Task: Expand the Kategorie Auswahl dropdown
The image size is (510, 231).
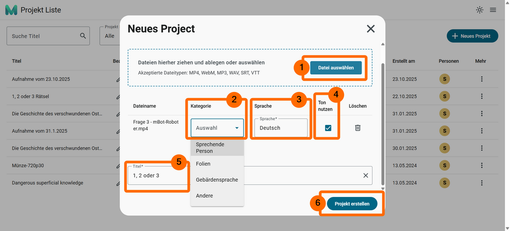Action: (217, 128)
